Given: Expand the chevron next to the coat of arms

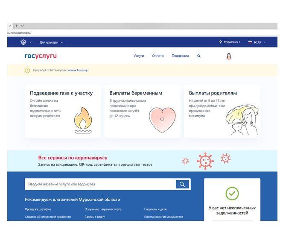Looking at the screenshot, I should coord(30,42).
